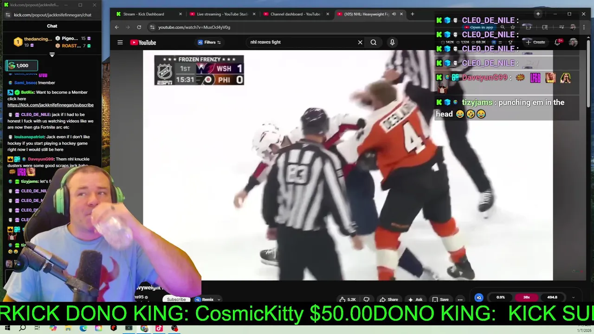Dislike the video
Image resolution: width=594 pixels, height=334 pixels.
[x=366, y=299]
